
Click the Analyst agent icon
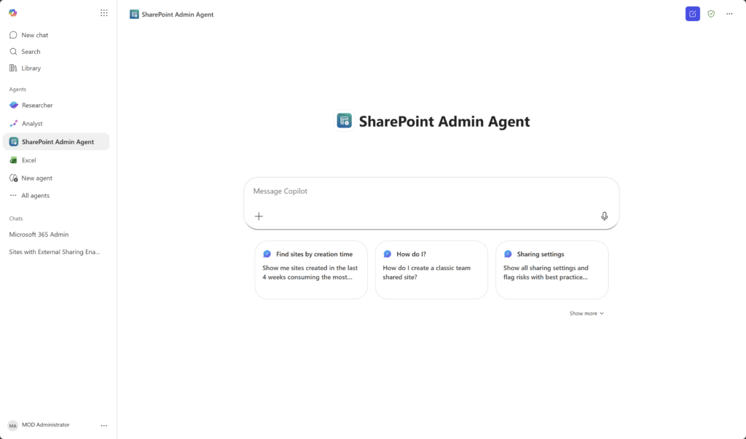(x=14, y=123)
